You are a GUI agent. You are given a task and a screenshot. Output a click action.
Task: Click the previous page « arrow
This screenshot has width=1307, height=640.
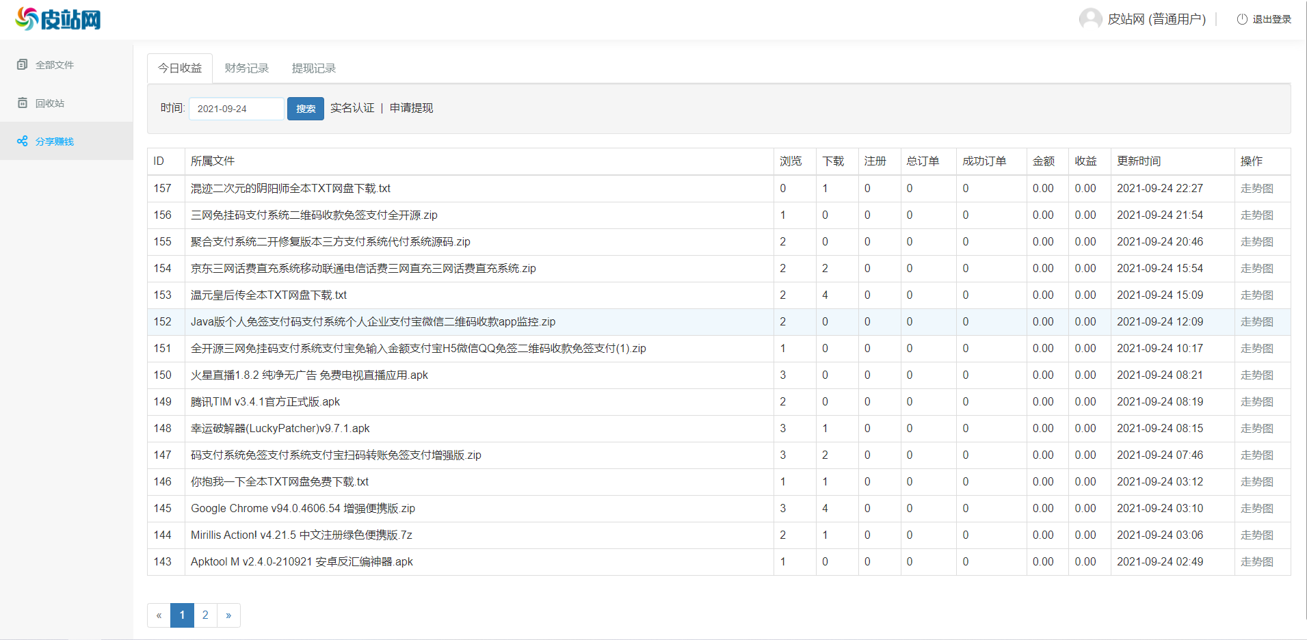pyautogui.click(x=159, y=615)
